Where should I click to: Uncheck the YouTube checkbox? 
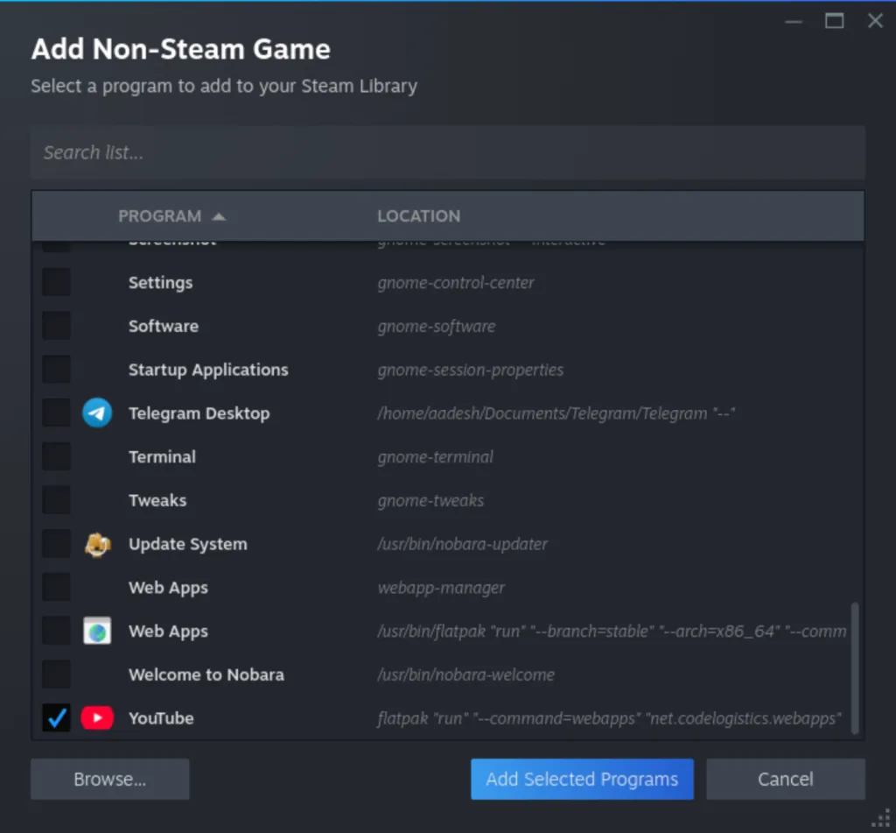[57, 718]
